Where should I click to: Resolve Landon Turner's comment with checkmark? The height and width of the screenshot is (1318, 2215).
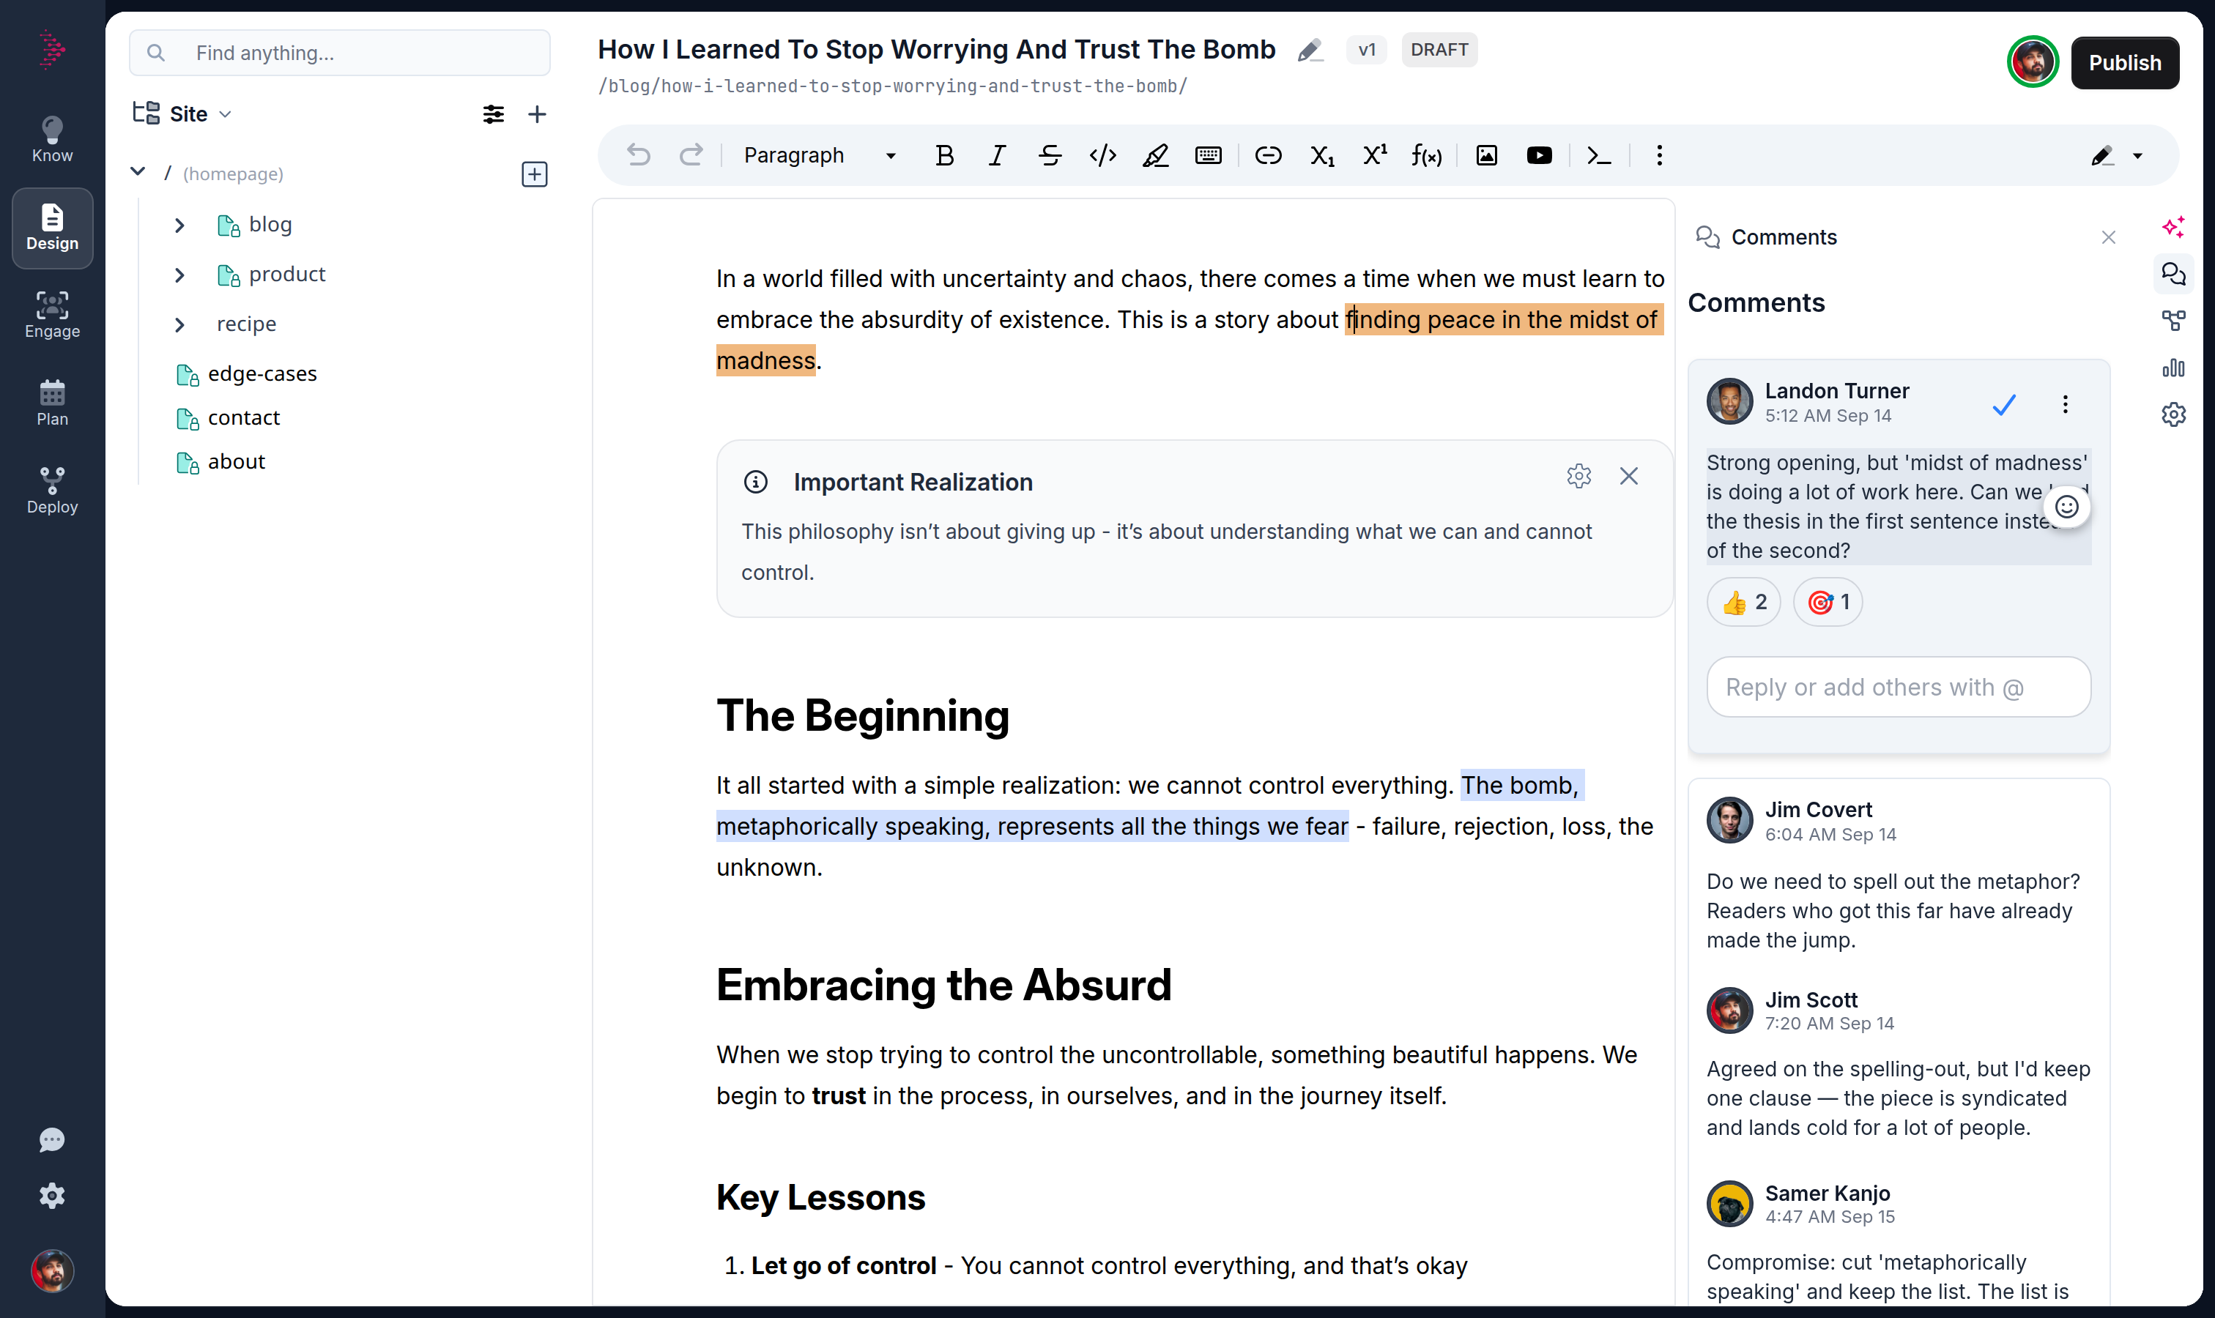pyautogui.click(x=2005, y=404)
